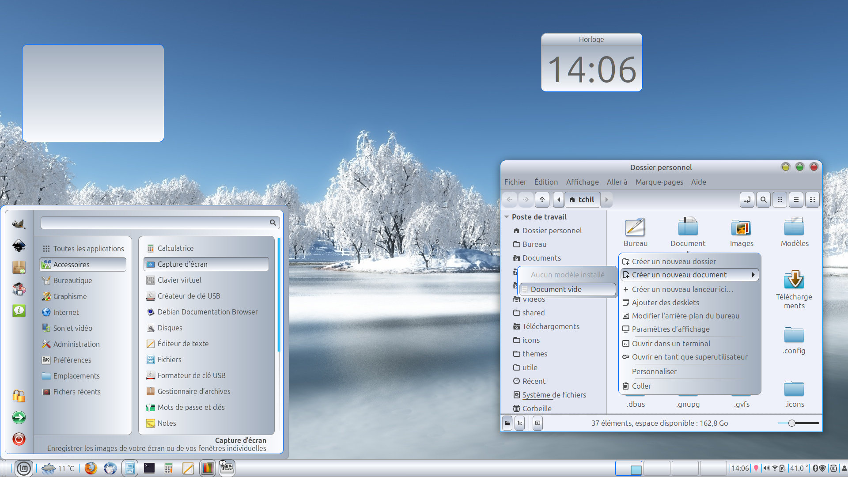Open the calculator launcher in the panel

pyautogui.click(x=168, y=468)
